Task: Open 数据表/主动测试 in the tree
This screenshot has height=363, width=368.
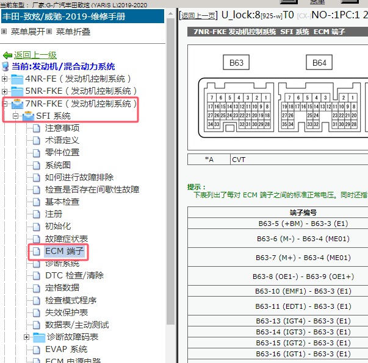Action: [77, 325]
